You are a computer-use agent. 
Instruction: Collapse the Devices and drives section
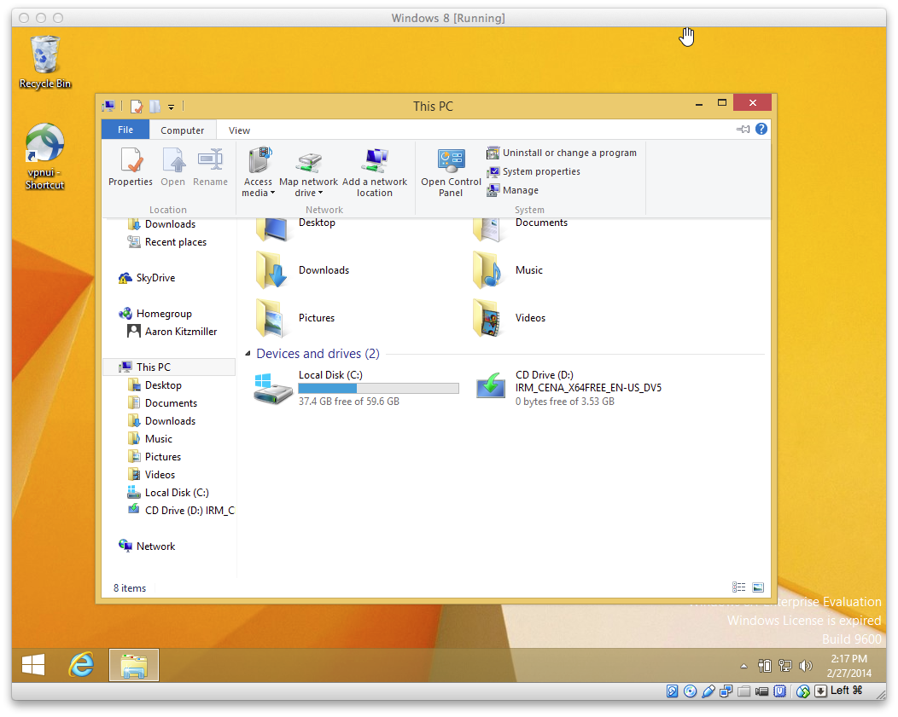[x=248, y=354]
